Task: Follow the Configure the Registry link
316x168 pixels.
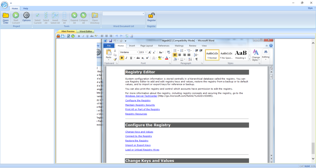Action: [x=138, y=101]
